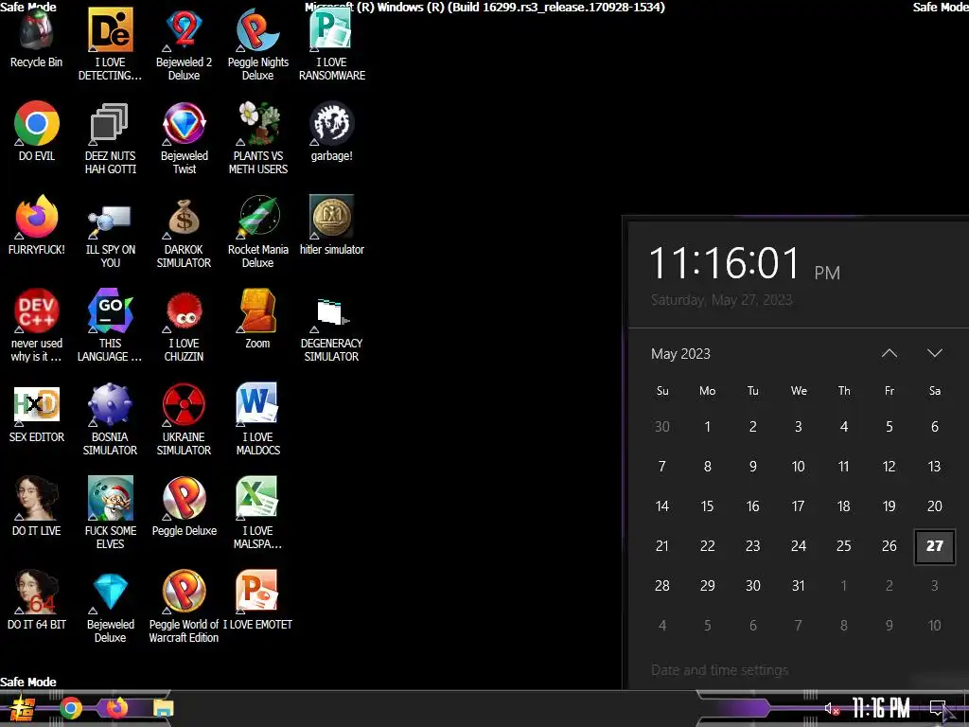Select May 18 in the calendar
This screenshot has width=969, height=727.
pos(843,506)
